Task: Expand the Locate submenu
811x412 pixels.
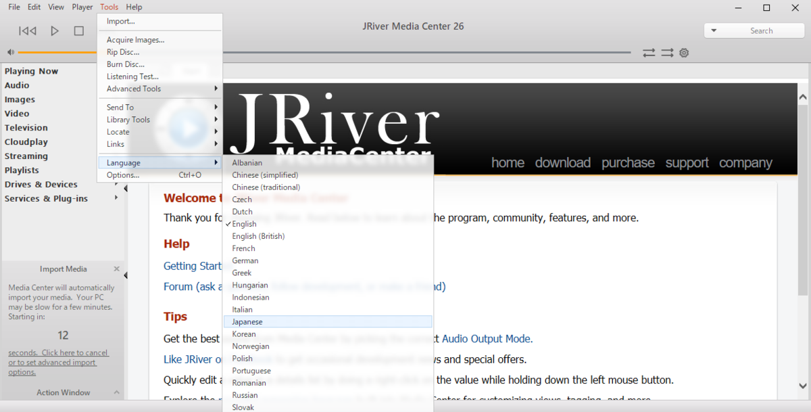Action: point(159,132)
